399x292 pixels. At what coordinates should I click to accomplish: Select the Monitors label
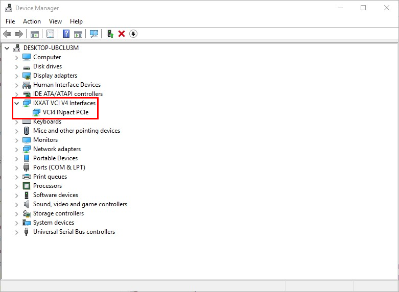pos(45,140)
